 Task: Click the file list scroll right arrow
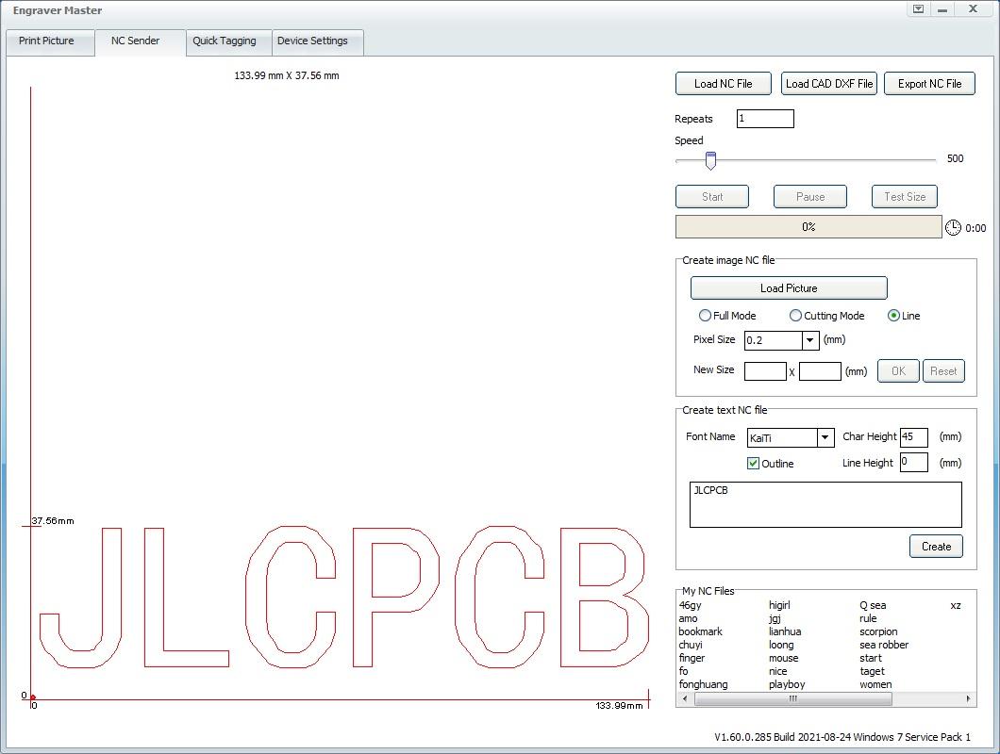click(968, 699)
